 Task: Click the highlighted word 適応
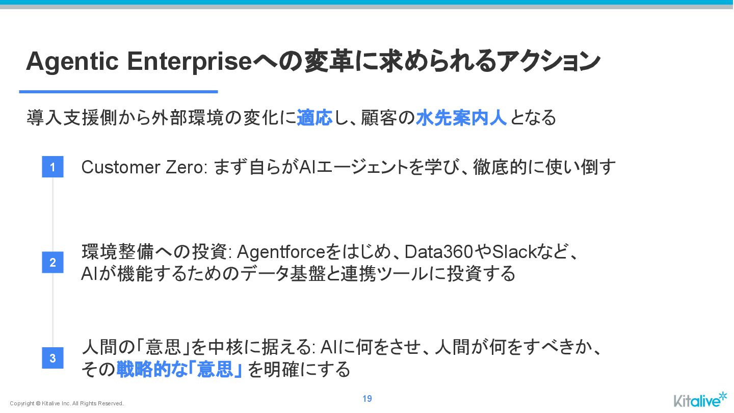(x=314, y=118)
